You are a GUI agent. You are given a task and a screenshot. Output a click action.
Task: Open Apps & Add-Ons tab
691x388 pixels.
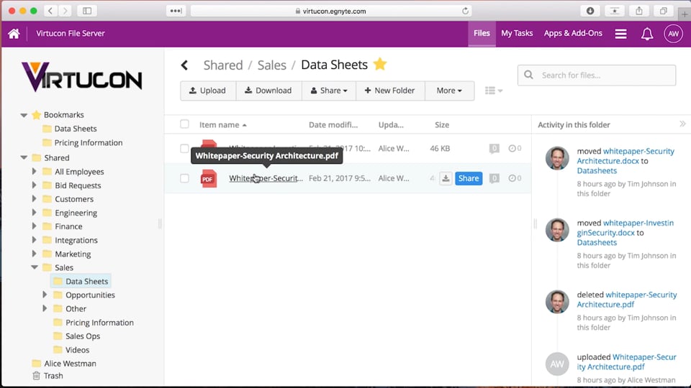pyautogui.click(x=573, y=33)
